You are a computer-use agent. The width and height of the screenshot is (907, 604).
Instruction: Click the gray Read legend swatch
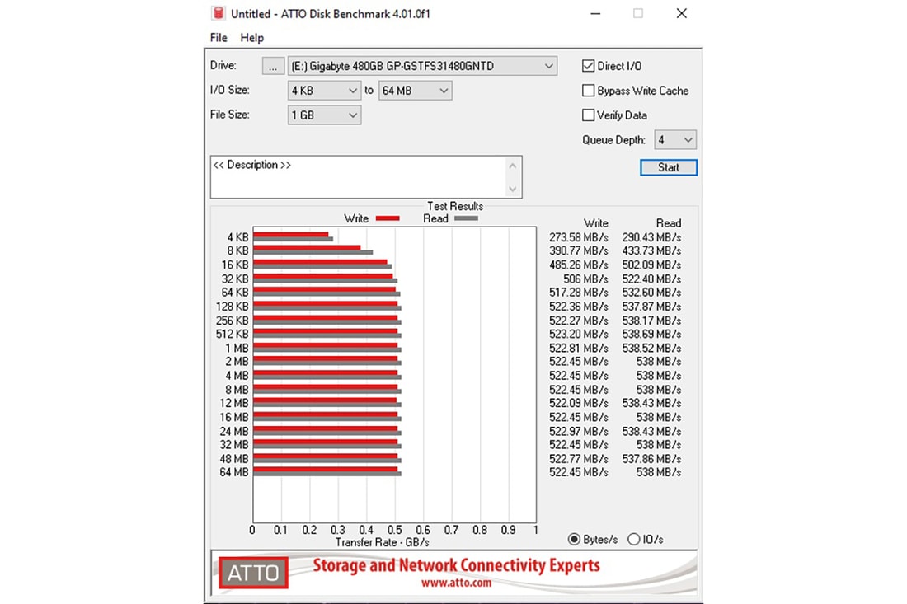(466, 218)
